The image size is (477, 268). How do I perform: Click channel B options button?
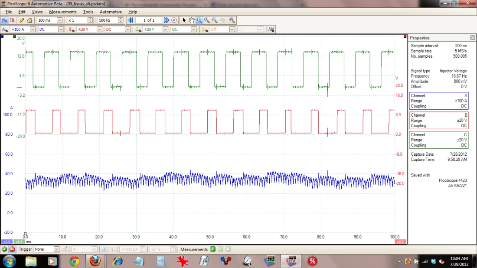(71, 29)
